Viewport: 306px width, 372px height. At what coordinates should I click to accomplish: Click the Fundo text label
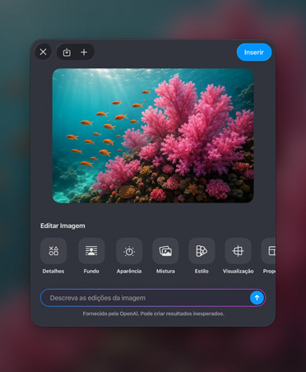(91, 271)
